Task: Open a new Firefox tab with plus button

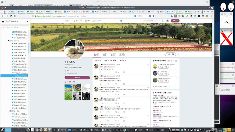Action: click(208, 11)
